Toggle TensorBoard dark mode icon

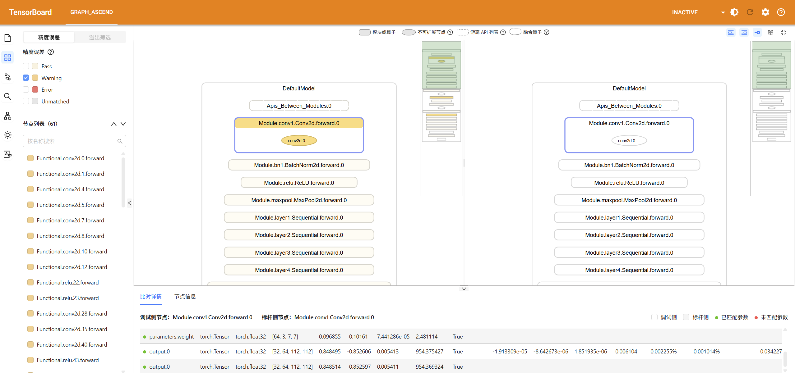tap(734, 12)
